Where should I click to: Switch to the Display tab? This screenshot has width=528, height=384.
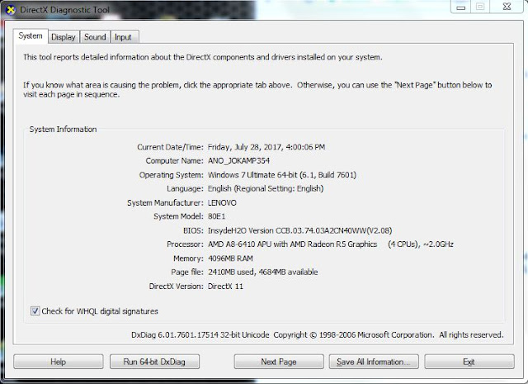coord(64,36)
